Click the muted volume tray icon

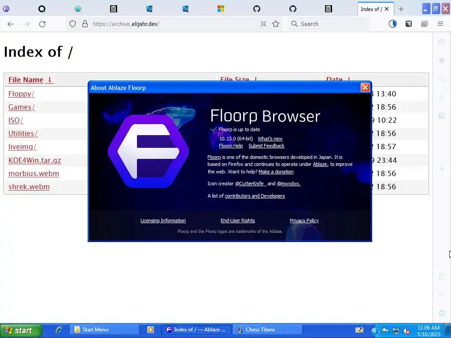pyautogui.click(x=407, y=331)
